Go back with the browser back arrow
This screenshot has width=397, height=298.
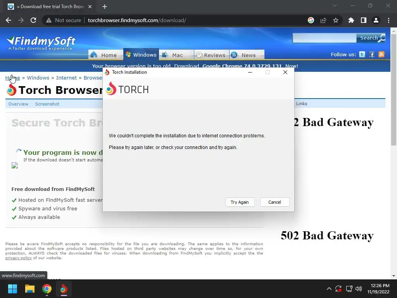tap(9, 20)
